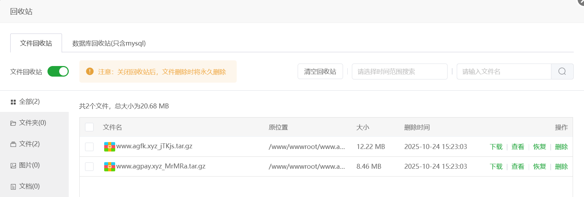This screenshot has height=197, width=584.
Task: Open the time range search picker
Action: coord(399,72)
